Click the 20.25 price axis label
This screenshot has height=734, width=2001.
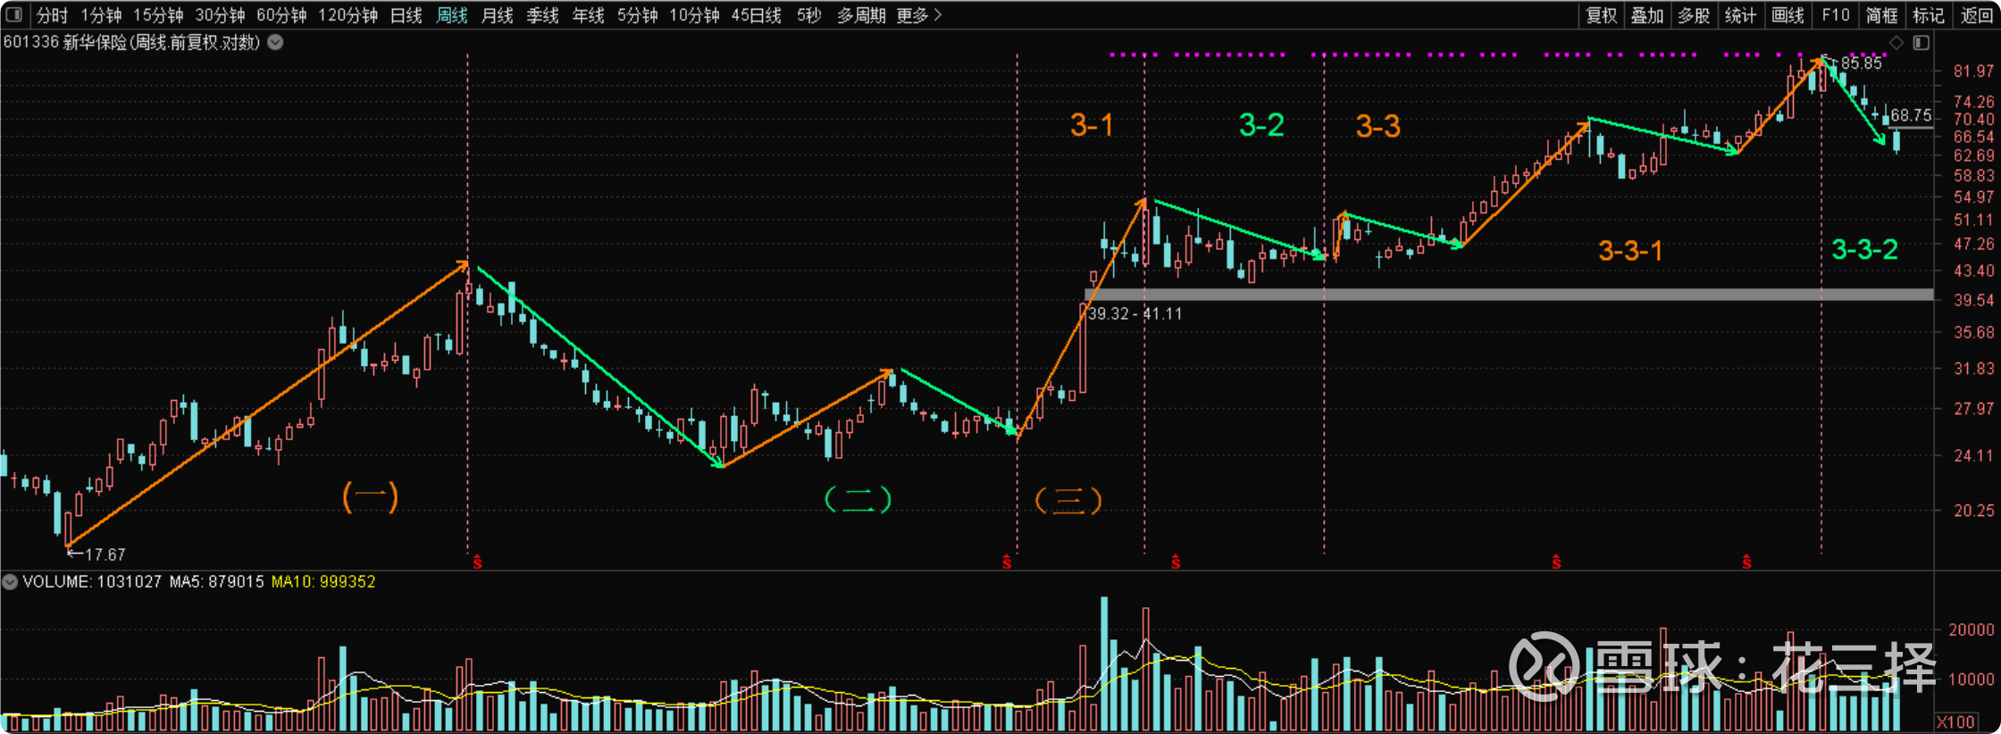(1973, 510)
